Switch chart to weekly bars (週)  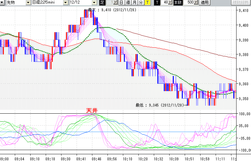click(128, 3)
